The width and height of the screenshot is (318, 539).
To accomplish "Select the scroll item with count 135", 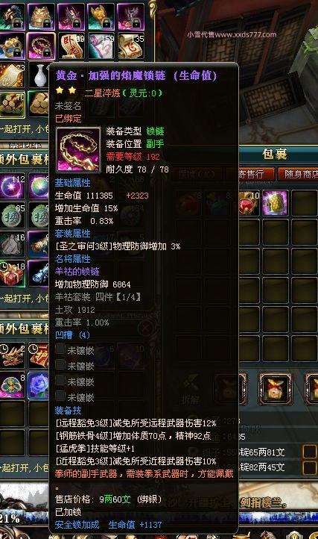I will pyautogui.click(x=131, y=46).
